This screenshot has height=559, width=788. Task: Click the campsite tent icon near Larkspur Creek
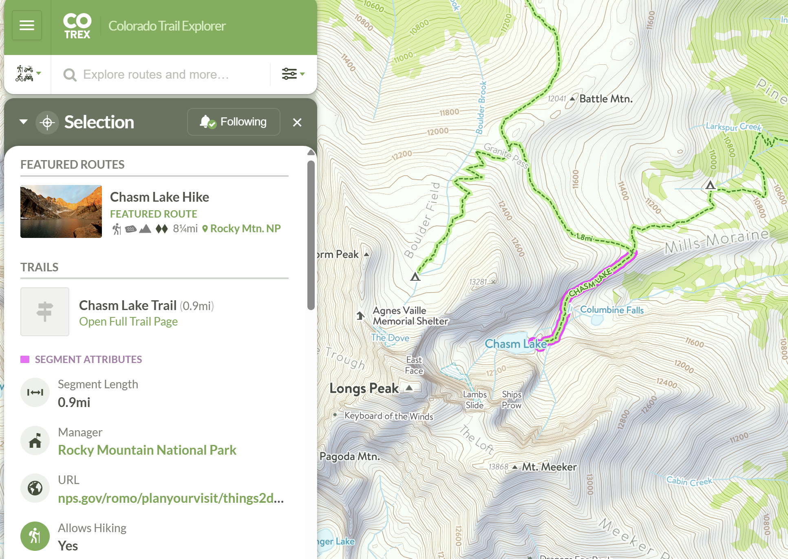click(x=710, y=185)
